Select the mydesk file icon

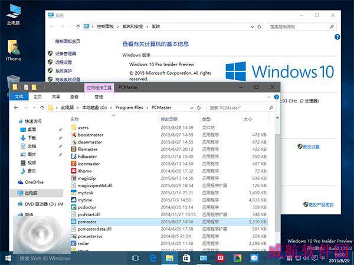pos(74,193)
